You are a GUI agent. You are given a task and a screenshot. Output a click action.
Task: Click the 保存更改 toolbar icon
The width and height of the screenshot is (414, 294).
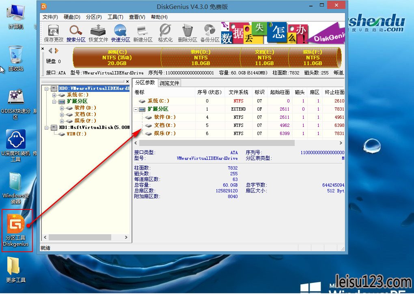pos(54,33)
